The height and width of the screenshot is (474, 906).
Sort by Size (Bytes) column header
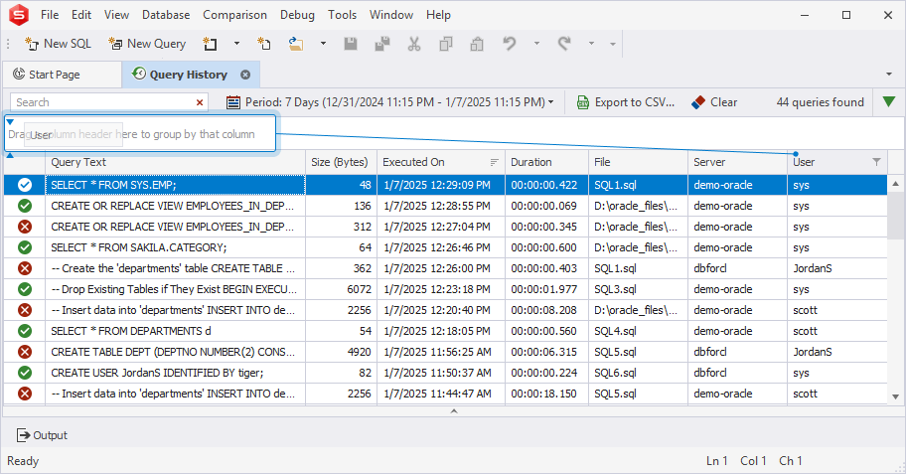point(341,162)
